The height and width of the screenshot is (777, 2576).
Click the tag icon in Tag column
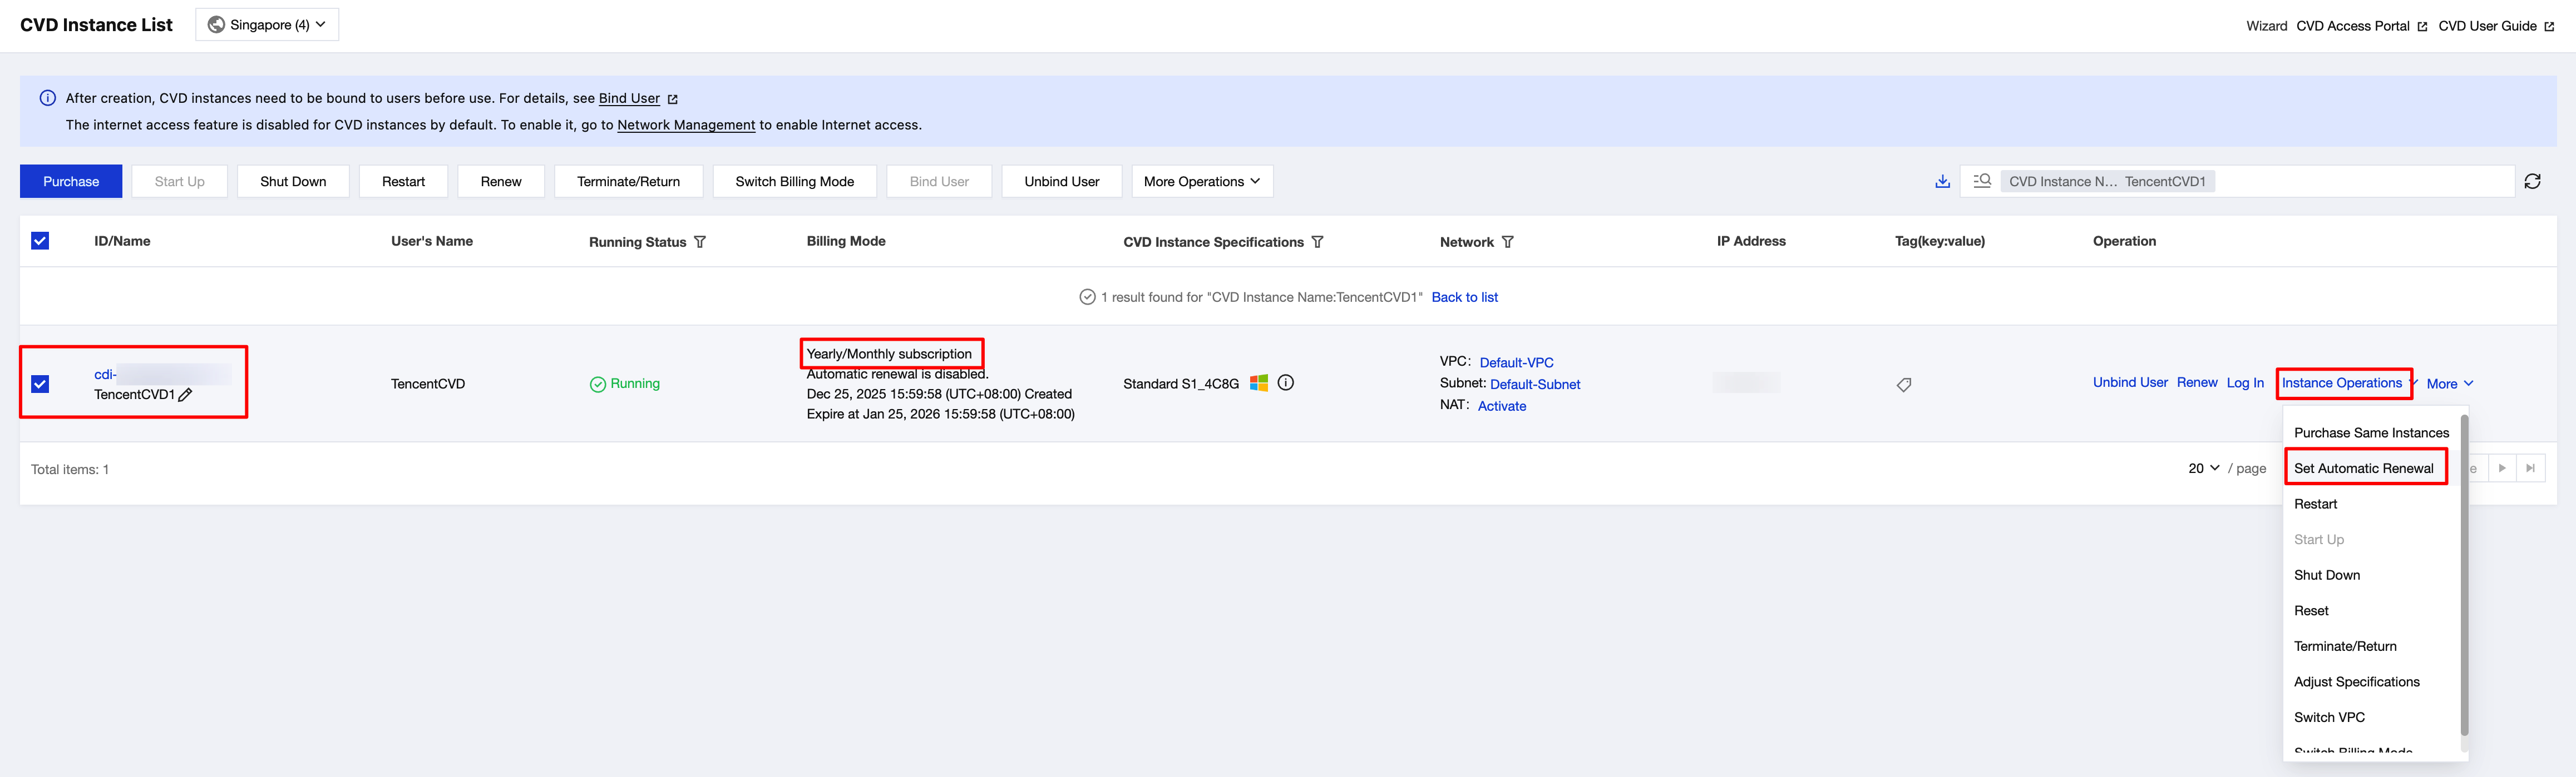coord(1904,385)
